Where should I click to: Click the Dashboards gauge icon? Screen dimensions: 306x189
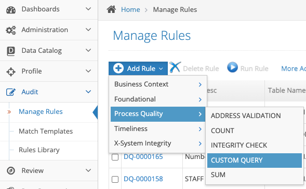tap(11, 10)
